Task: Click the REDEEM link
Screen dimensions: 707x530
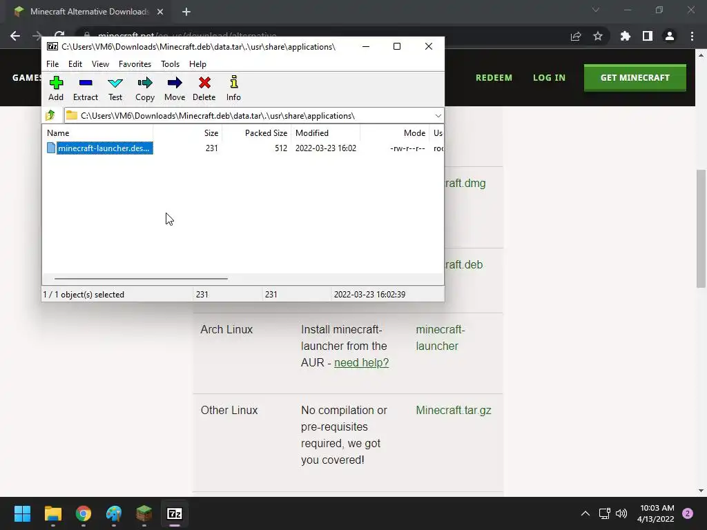Action: (x=494, y=77)
